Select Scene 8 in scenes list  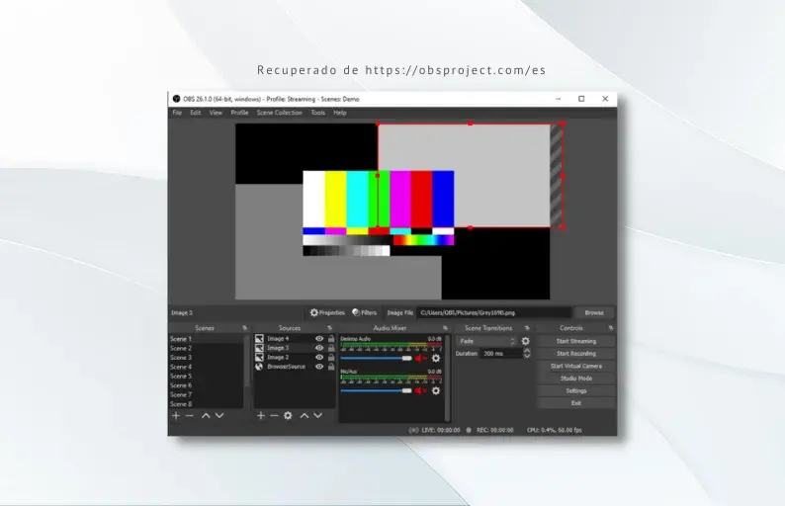click(207, 404)
